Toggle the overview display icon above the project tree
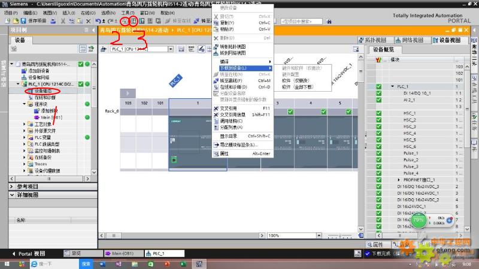Viewport: 479px width, 269px height. click(x=83, y=49)
